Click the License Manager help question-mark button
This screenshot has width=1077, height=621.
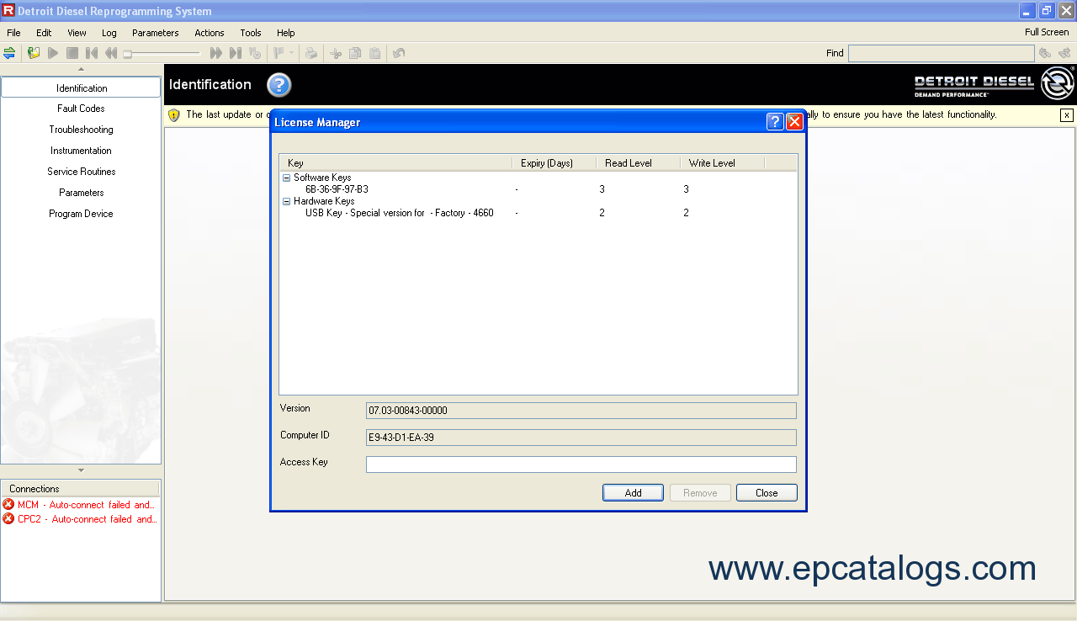pos(775,122)
